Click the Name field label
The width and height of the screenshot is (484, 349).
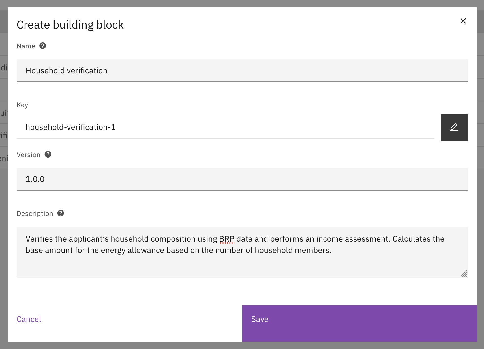tap(26, 46)
